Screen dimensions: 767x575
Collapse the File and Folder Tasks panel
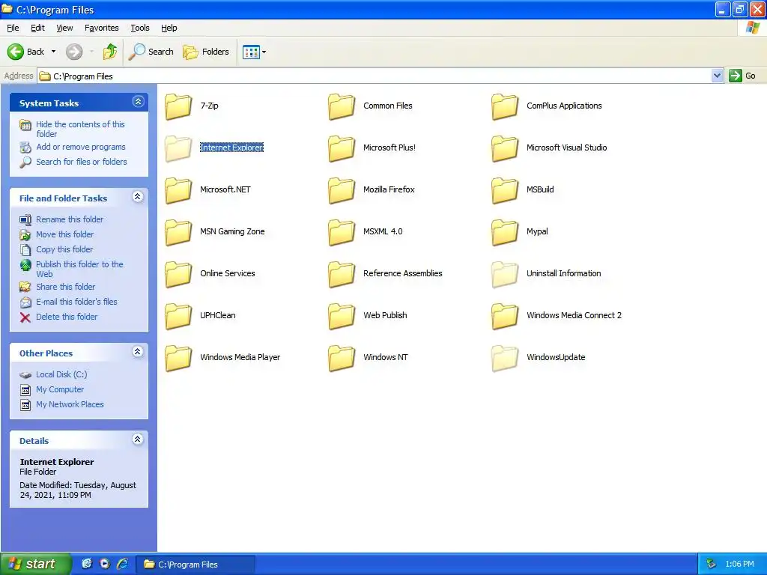(x=138, y=197)
